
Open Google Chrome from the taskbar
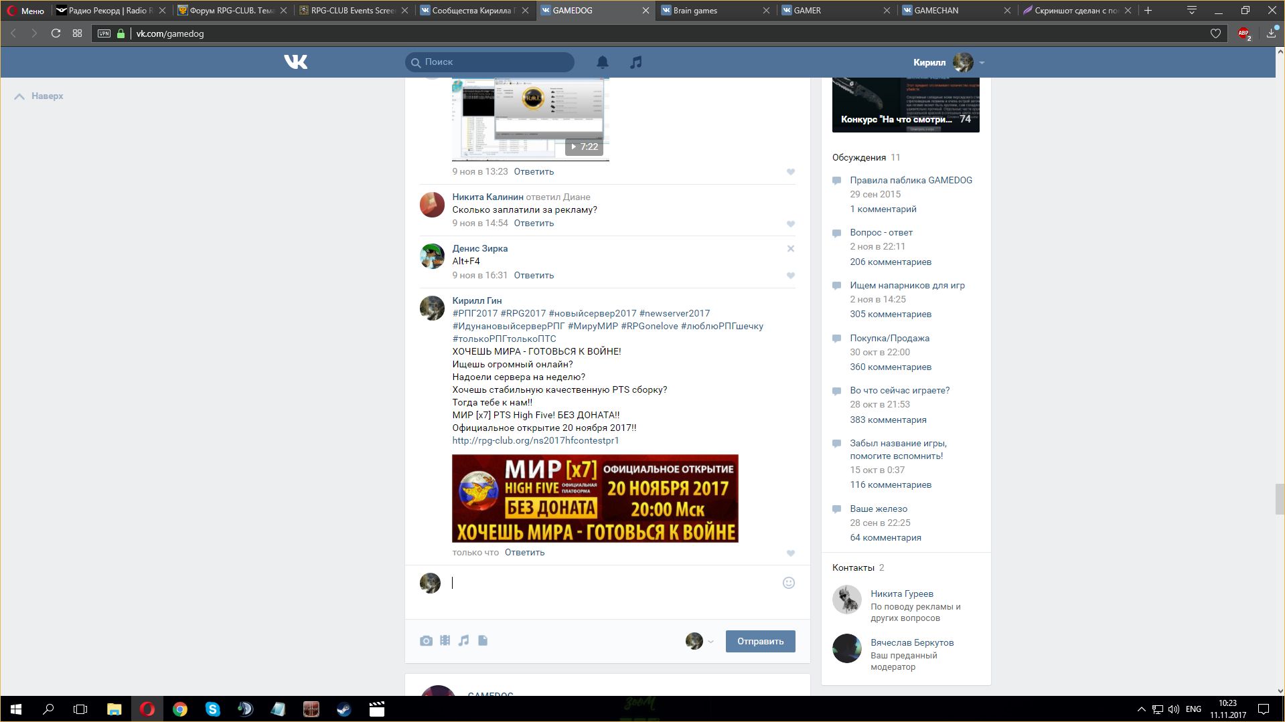coord(180,709)
